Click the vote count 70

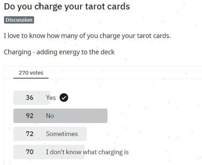coord(30,152)
